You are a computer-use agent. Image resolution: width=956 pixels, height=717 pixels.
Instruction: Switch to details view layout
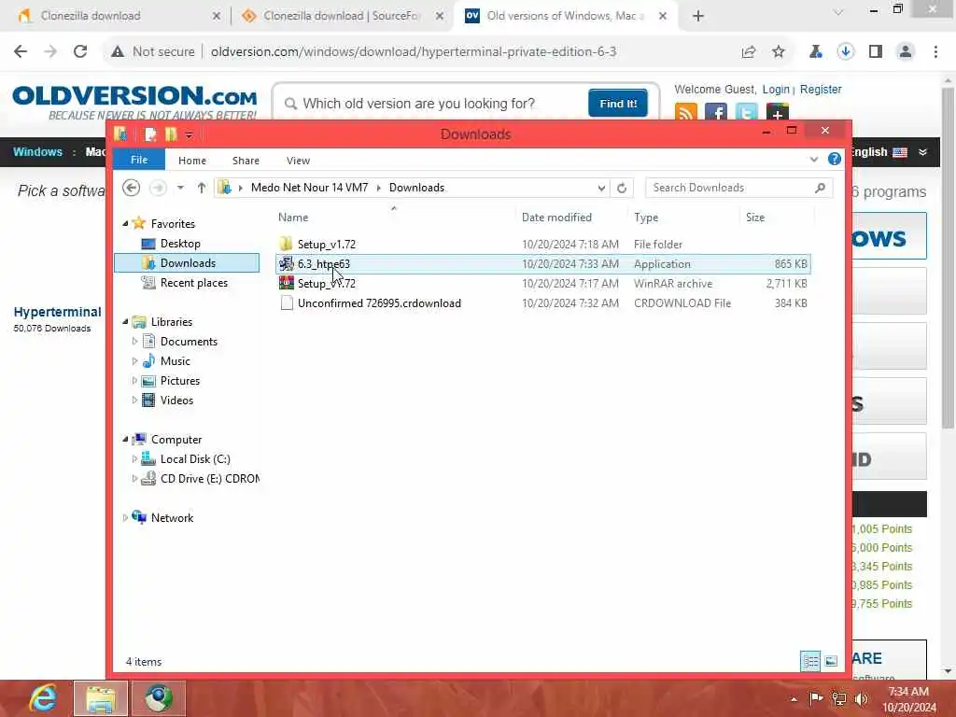click(810, 661)
